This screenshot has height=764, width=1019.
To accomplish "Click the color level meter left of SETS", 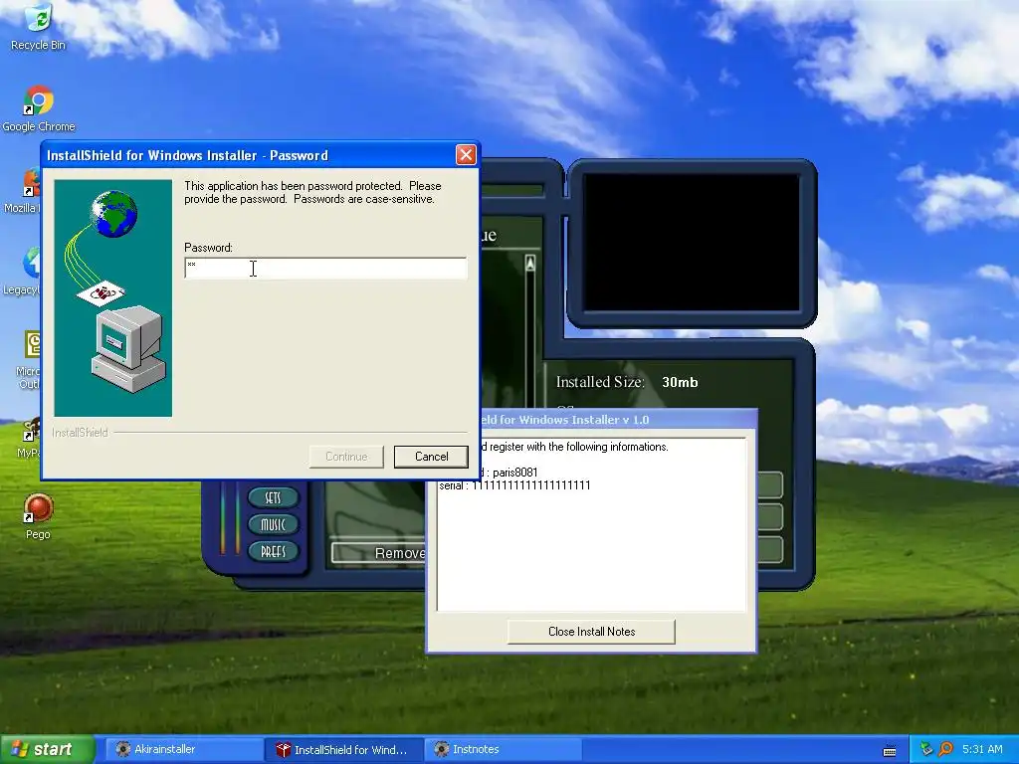I will pyautogui.click(x=230, y=518).
